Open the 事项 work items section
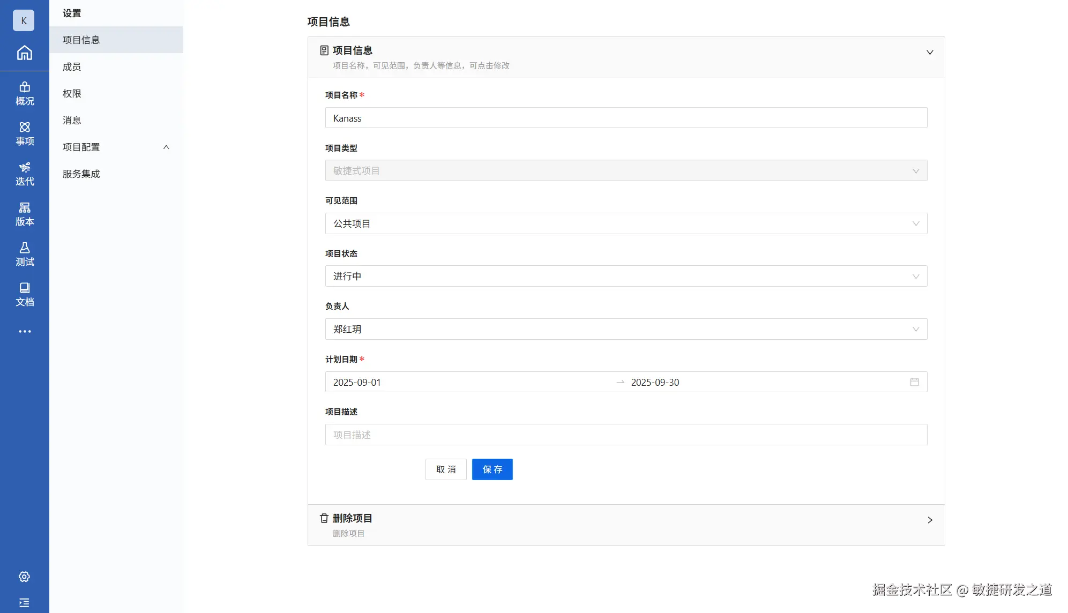 click(x=24, y=133)
